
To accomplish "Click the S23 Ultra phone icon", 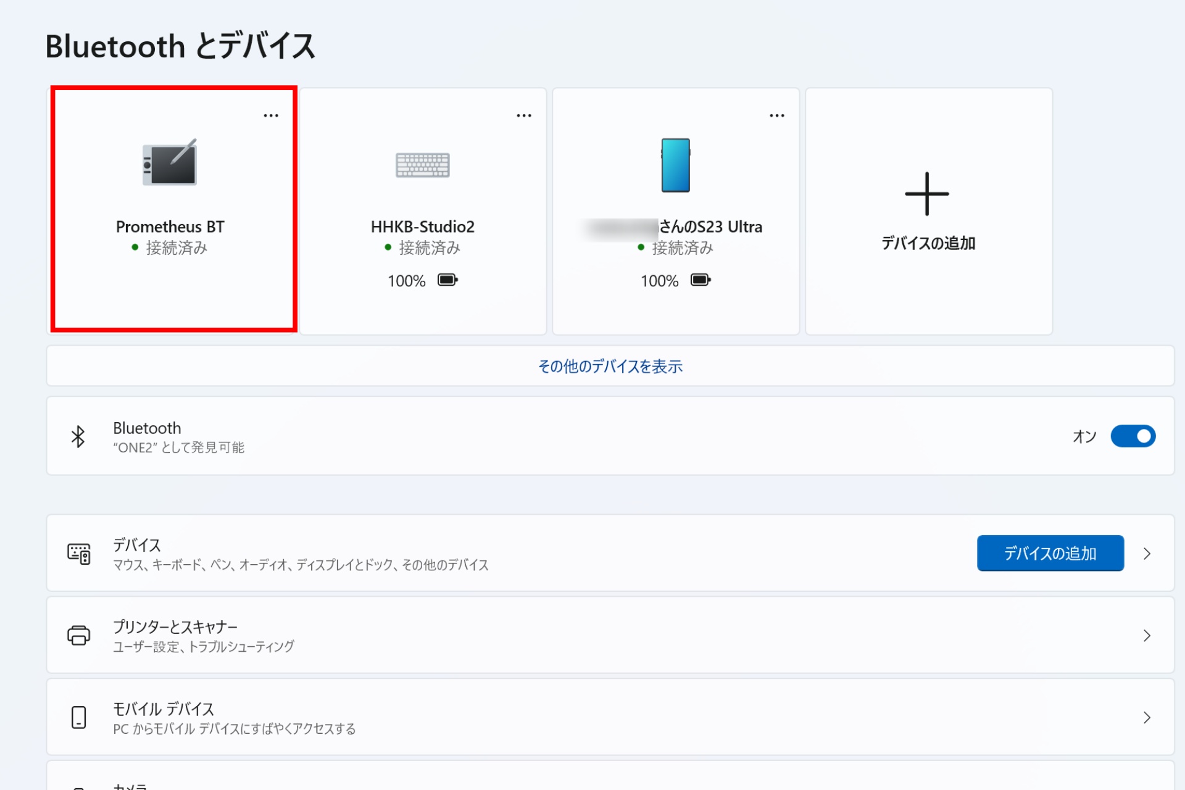I will pos(676,165).
